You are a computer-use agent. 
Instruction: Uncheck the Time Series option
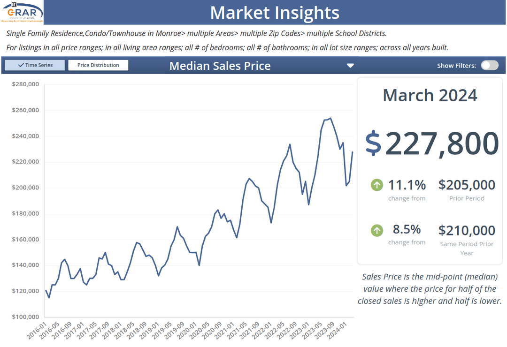coord(34,65)
